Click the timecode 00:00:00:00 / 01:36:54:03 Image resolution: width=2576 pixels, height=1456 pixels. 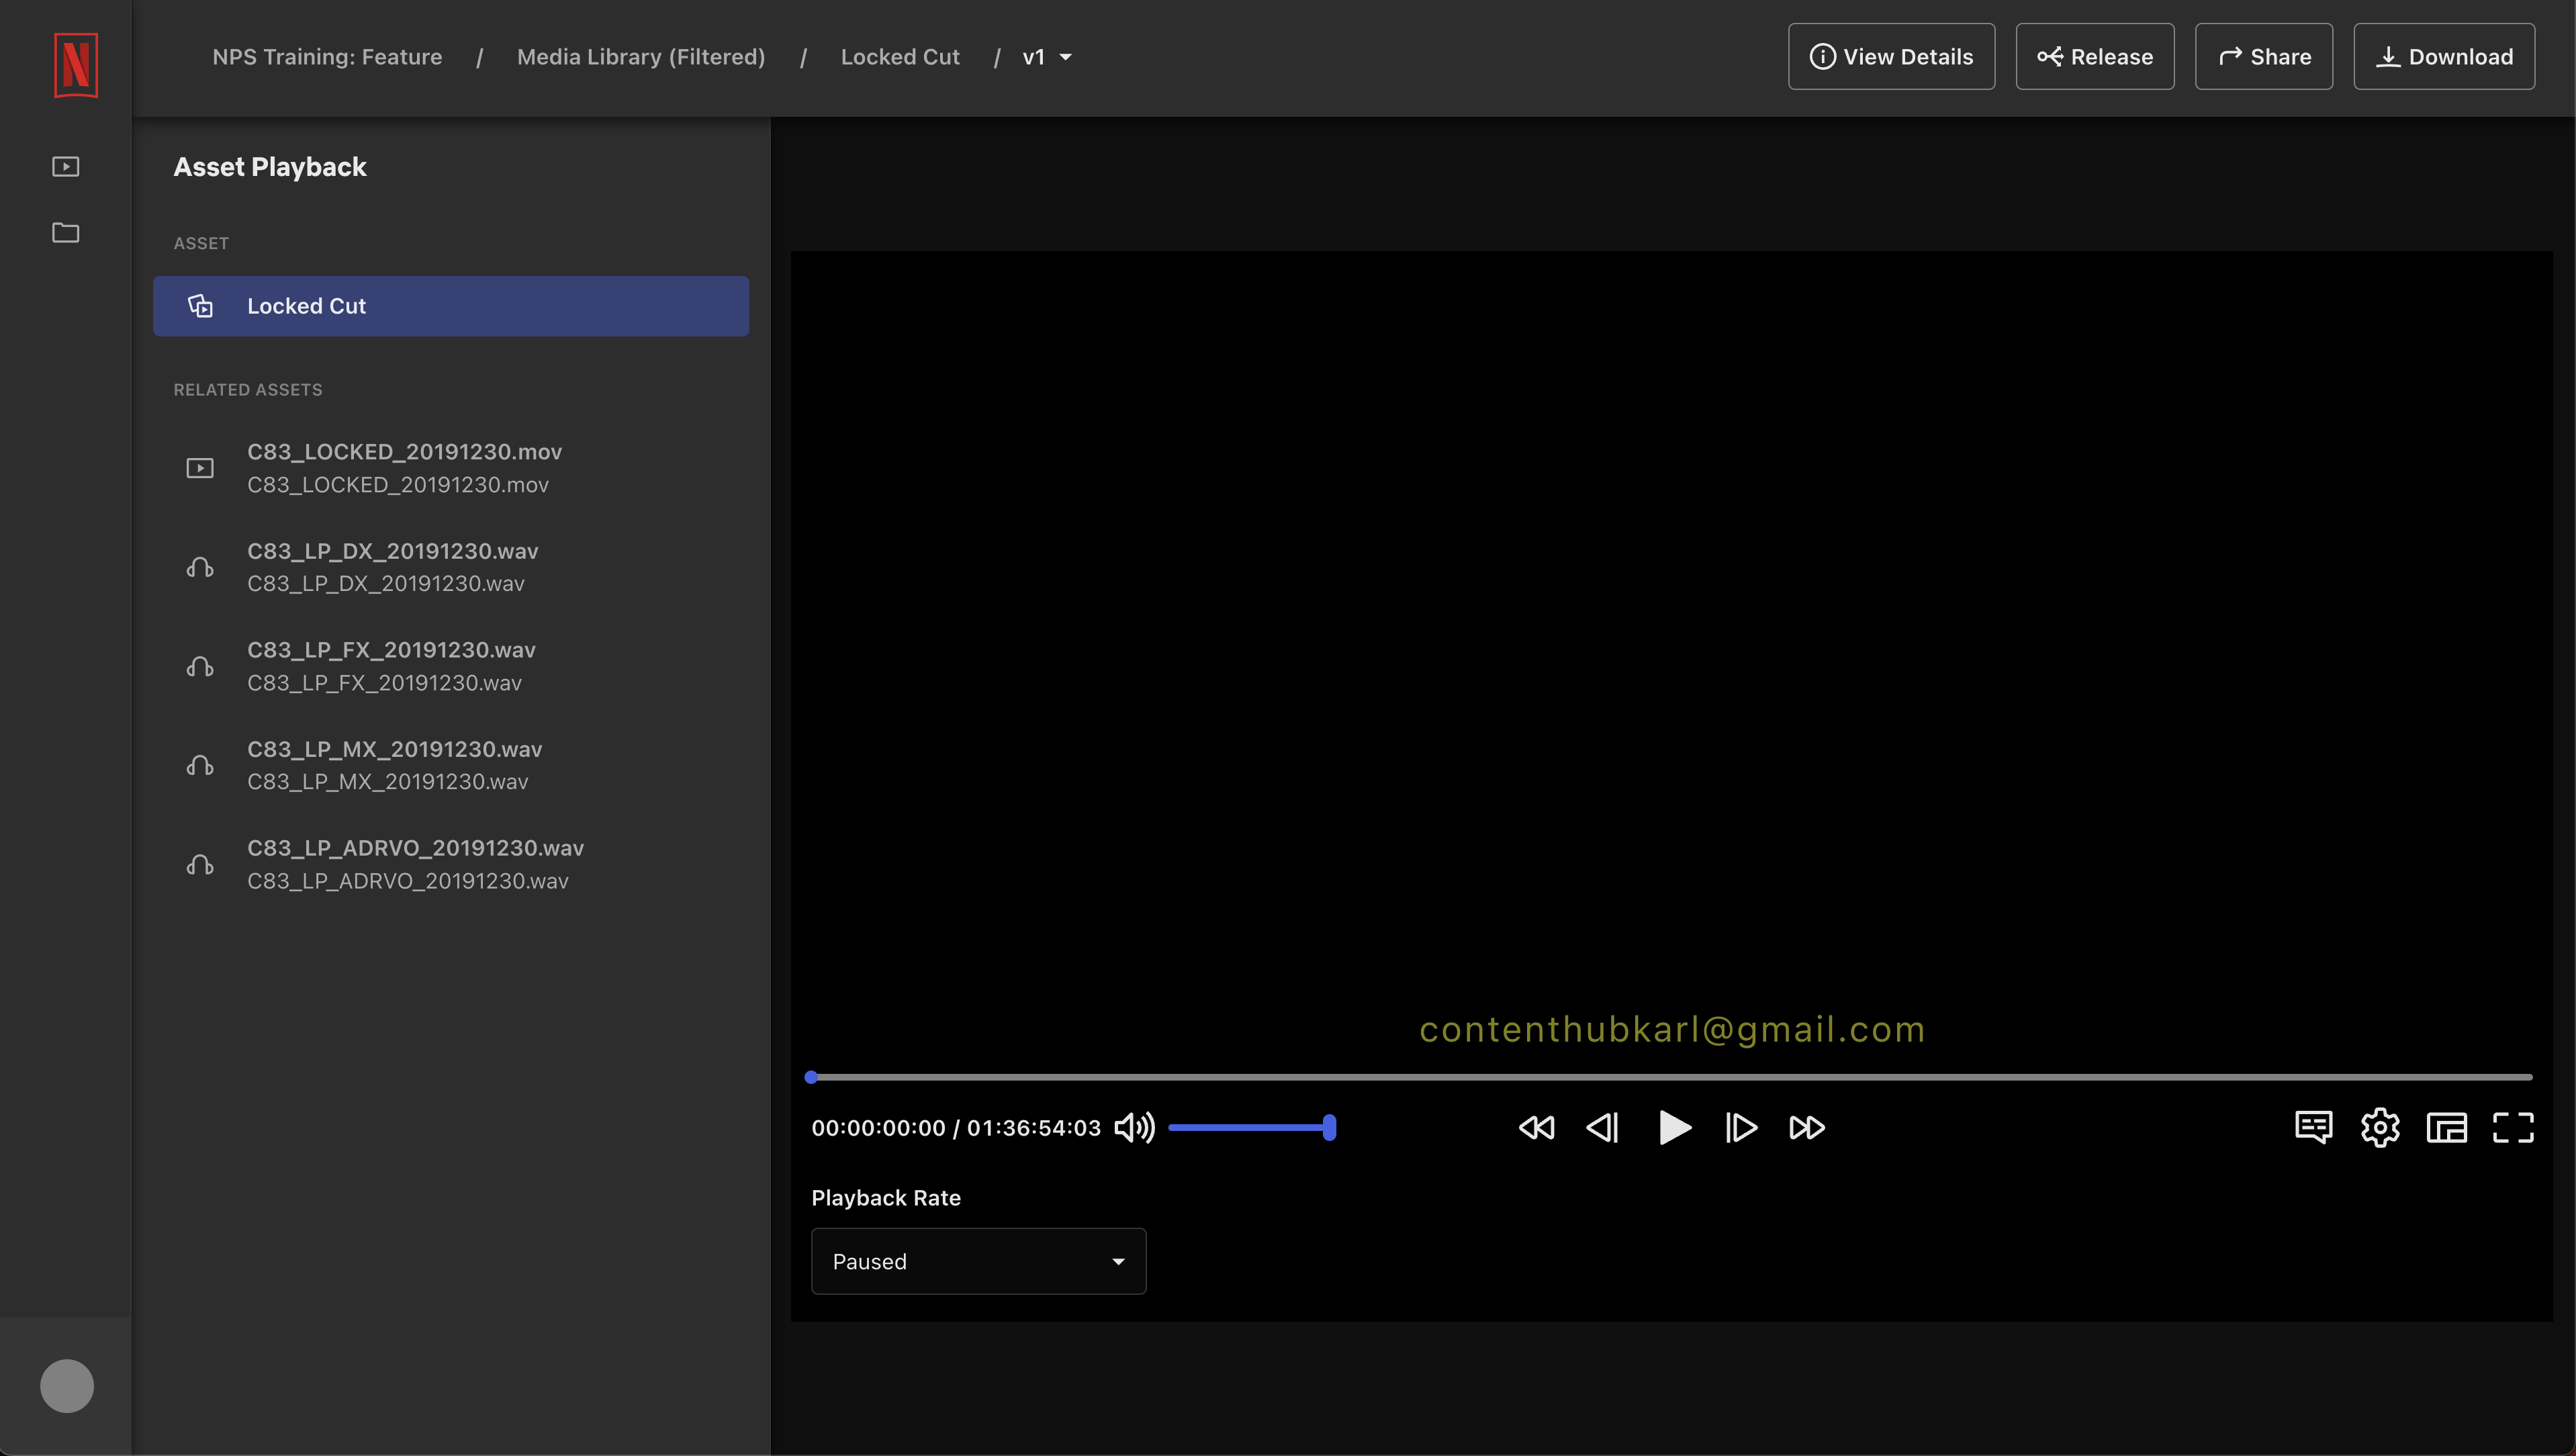point(956,1128)
